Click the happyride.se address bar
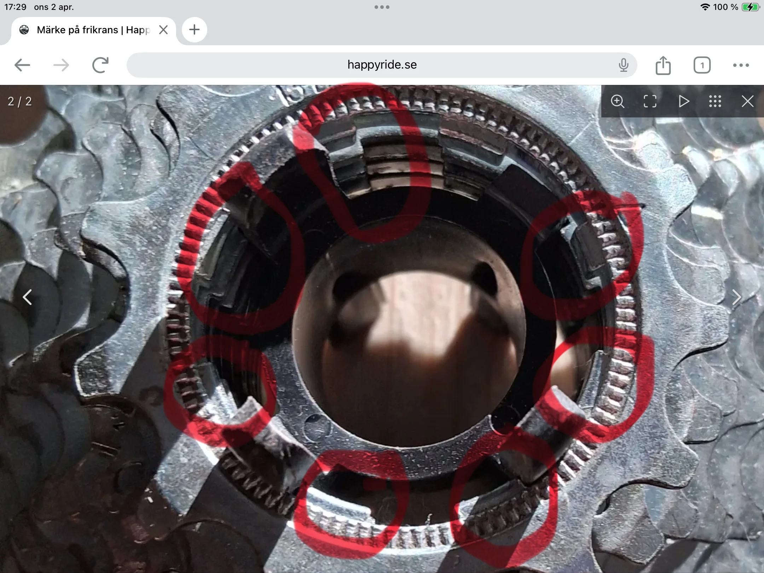The height and width of the screenshot is (573, 764). [x=381, y=65]
